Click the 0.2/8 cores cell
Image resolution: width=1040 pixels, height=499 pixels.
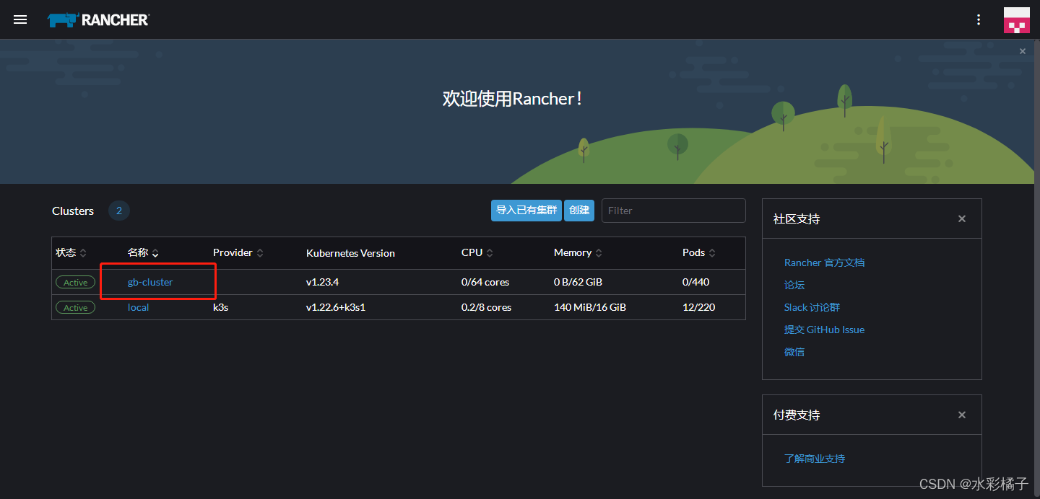point(486,307)
